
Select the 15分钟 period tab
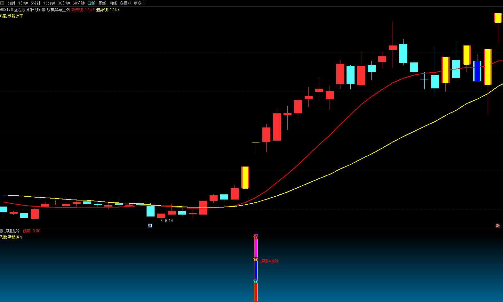[x=49, y=3]
